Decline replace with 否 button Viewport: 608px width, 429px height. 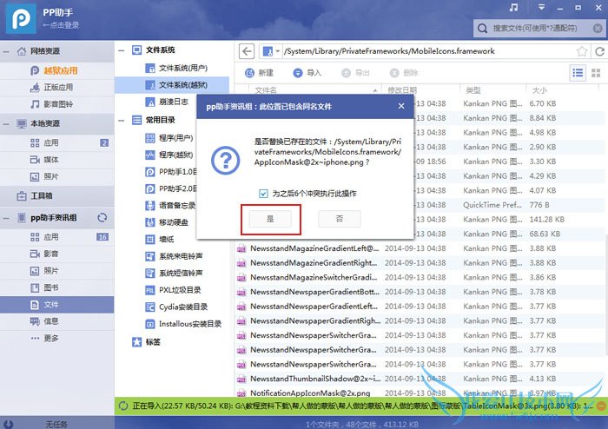click(x=340, y=219)
